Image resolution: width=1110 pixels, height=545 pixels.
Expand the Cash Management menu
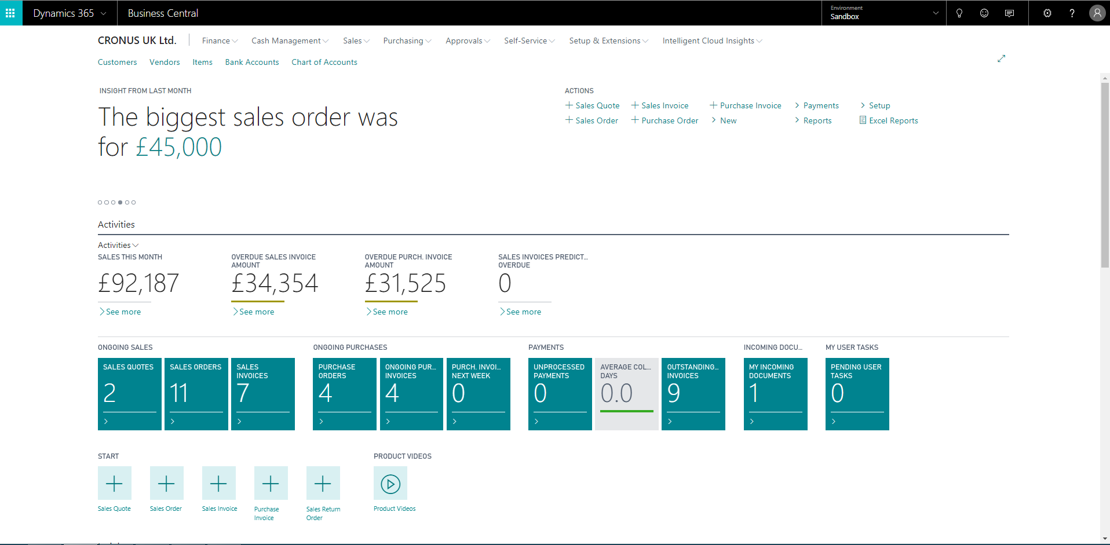[x=290, y=41]
